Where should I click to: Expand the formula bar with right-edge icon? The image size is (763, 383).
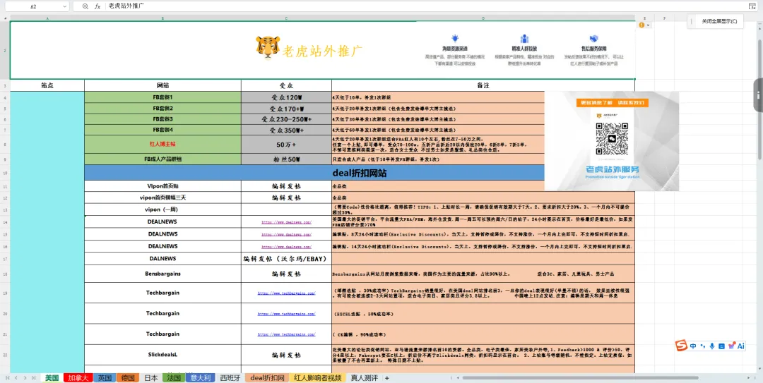752,6
